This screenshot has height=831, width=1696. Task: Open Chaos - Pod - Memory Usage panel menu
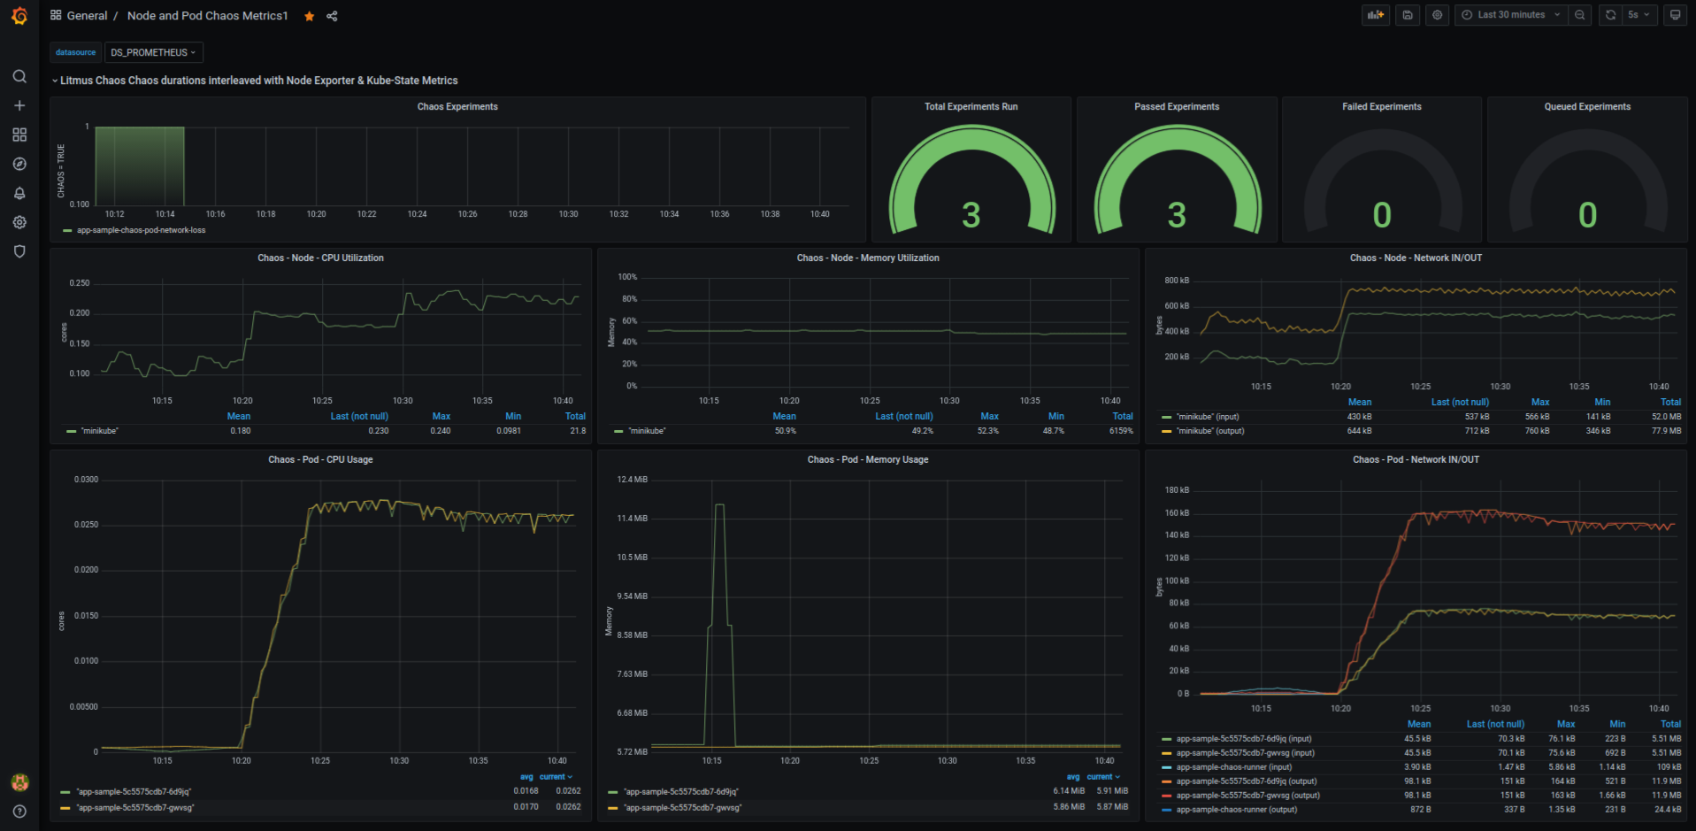tap(868, 459)
